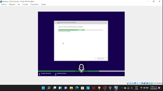This screenshot has height=91, width=163.
Task: Click the optical disc indicator in VirtualBox status bar
Action: [x=130, y=83]
